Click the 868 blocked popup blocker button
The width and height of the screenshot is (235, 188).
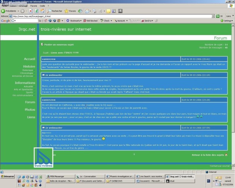93,21
